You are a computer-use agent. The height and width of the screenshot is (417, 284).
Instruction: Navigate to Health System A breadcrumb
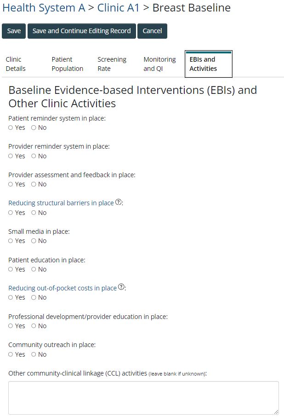[44, 8]
